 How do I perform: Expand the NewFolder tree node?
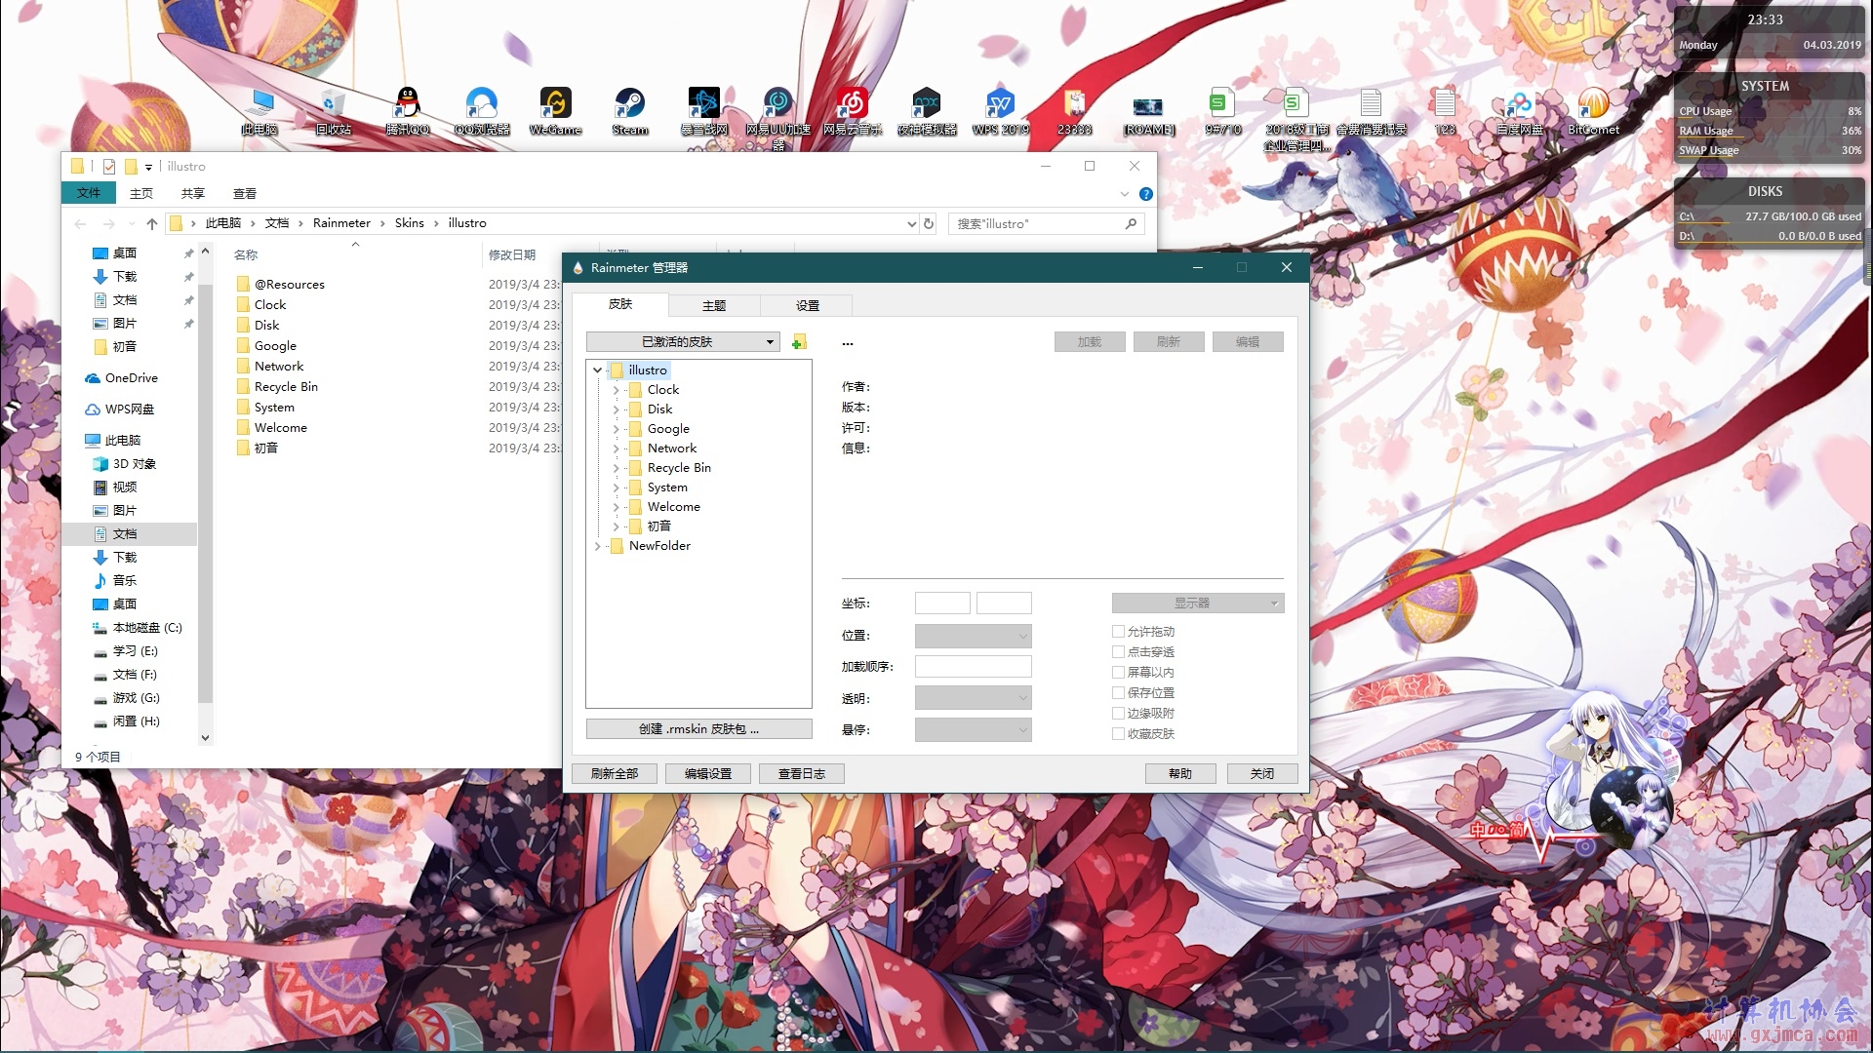(x=597, y=546)
